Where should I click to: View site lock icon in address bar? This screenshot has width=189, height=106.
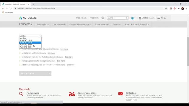(15, 9)
